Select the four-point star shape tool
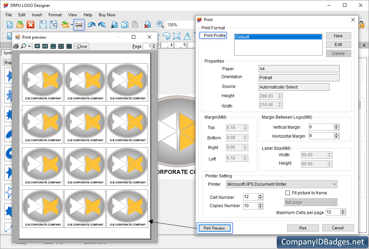The height and width of the screenshot is (249, 369). point(177,36)
